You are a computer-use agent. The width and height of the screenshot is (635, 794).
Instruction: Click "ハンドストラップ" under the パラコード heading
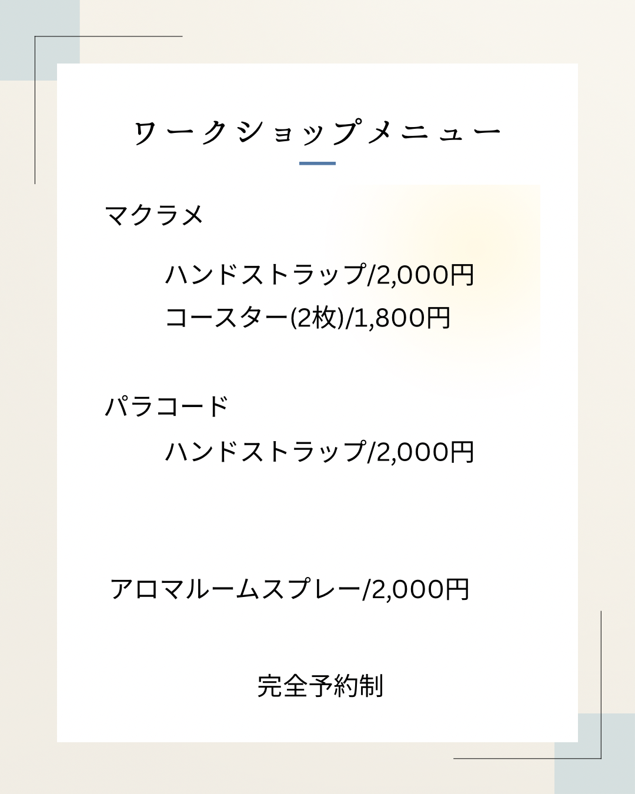(266, 452)
